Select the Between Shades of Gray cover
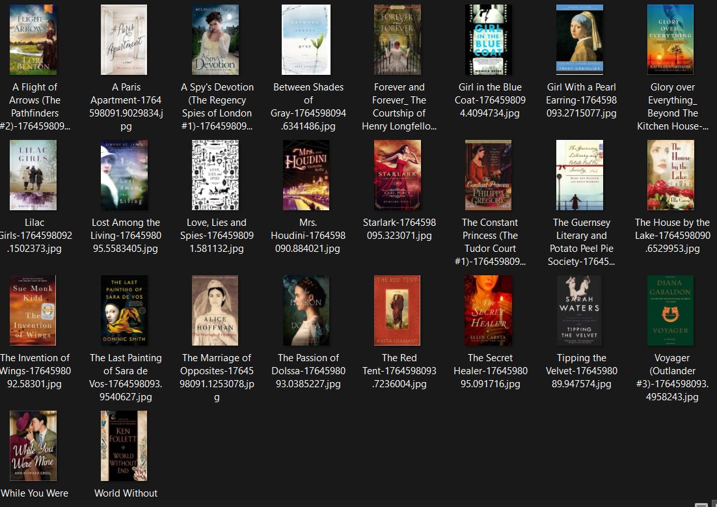717x507 pixels. (x=306, y=40)
